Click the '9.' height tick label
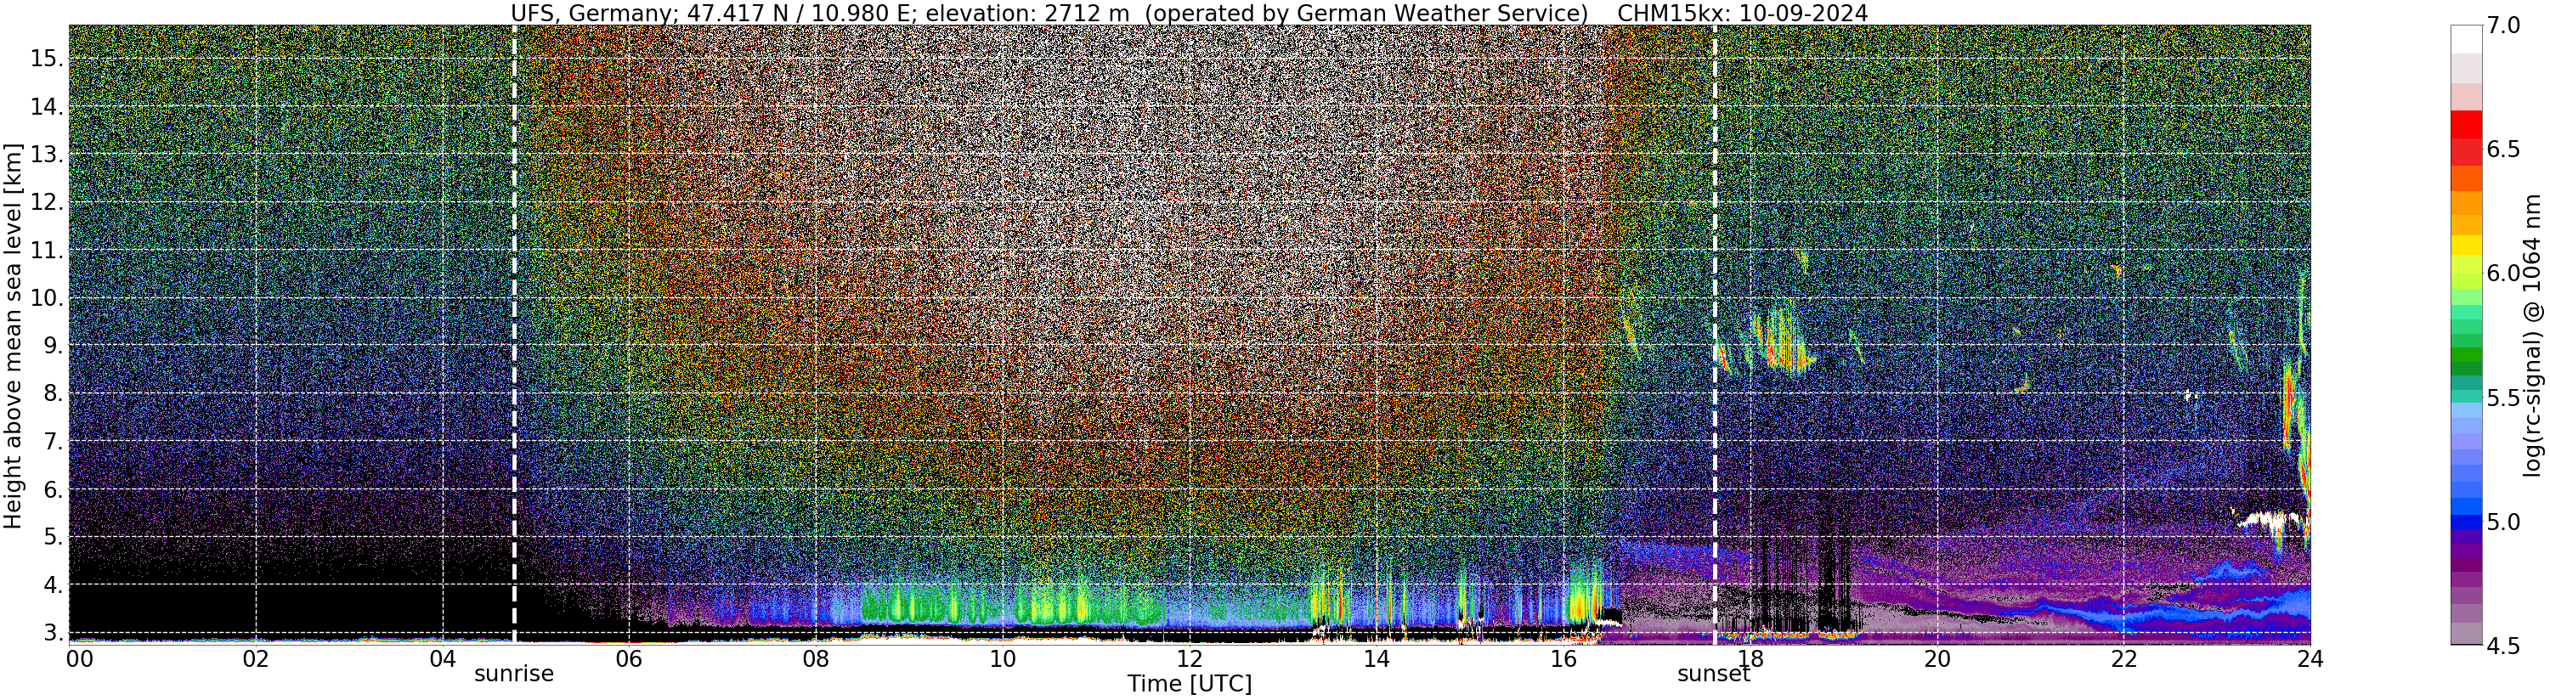Screen dimensions: 2550x700 click(52, 347)
